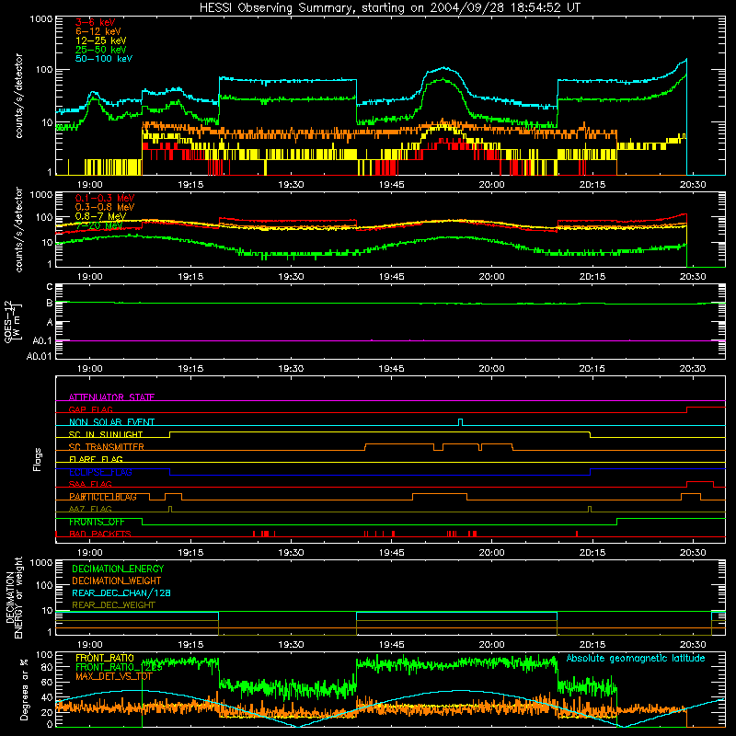Screen dimensions: 736x736
Task: Click the 0.8-7 MeV legend label
Action: pos(100,216)
